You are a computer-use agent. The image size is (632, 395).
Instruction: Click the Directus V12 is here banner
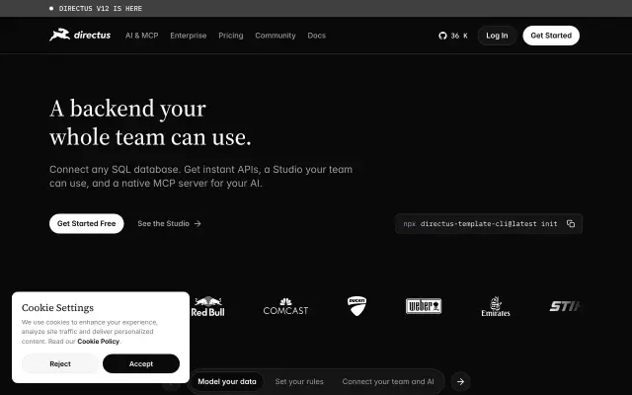[x=96, y=9]
